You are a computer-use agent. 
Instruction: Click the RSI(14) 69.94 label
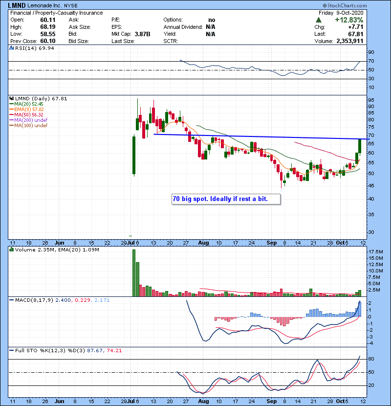point(34,48)
